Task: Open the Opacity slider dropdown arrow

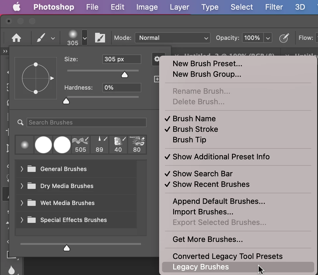Action: point(268,38)
